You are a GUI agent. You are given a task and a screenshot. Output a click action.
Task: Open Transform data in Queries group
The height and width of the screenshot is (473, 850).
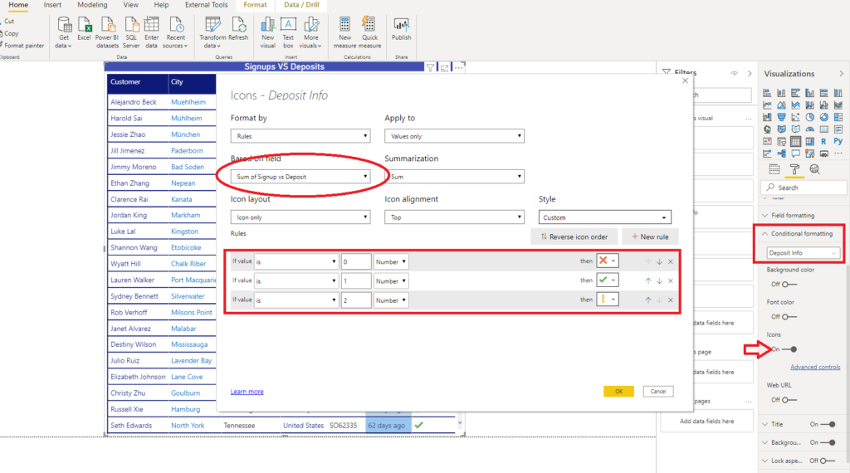tap(212, 32)
